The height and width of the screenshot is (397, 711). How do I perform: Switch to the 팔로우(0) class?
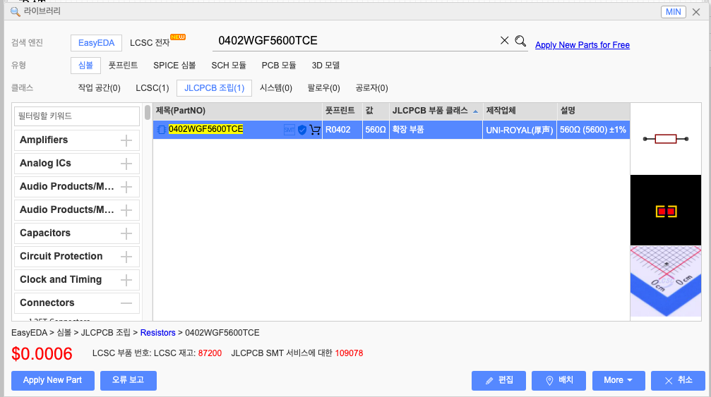pos(324,88)
